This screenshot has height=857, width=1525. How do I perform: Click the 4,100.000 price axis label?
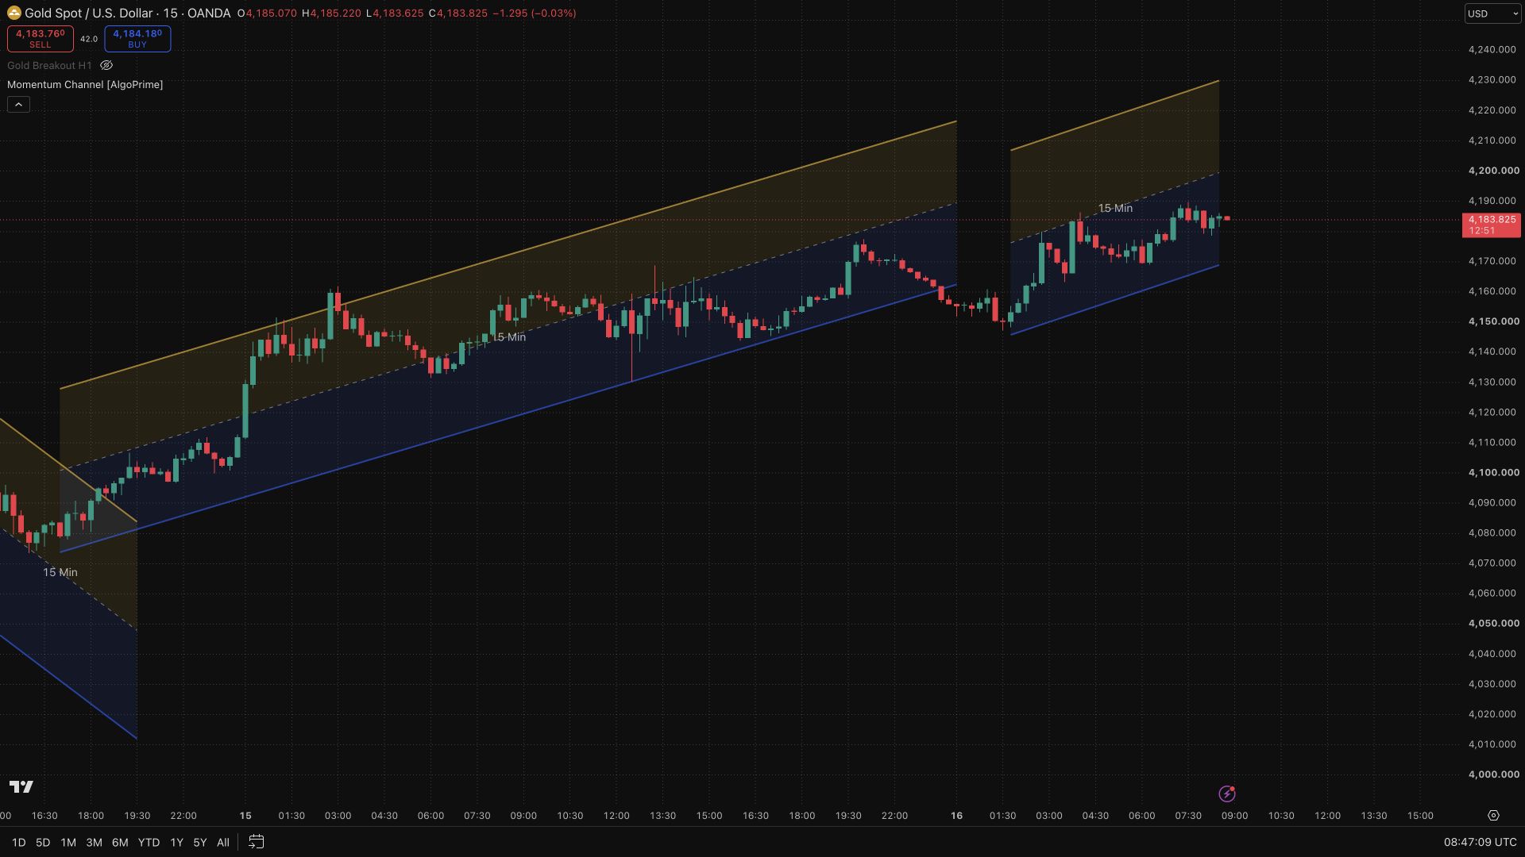(x=1493, y=472)
